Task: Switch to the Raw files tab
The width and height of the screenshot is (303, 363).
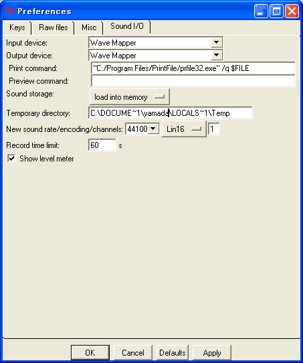Action: coord(53,27)
